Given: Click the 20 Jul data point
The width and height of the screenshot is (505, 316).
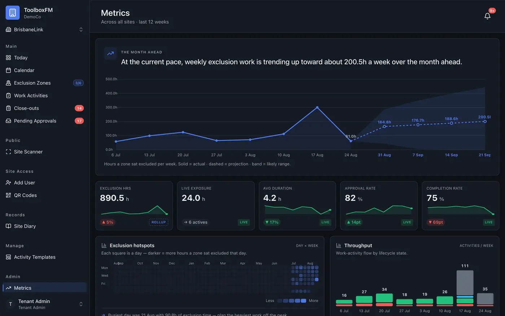Looking at the screenshot, I should click(x=183, y=132).
